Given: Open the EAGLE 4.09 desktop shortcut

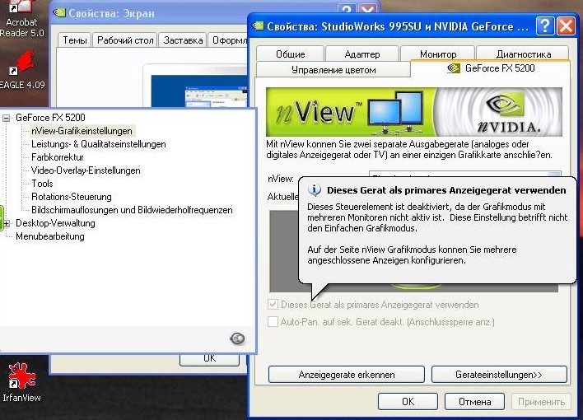Looking at the screenshot, I should 21,71.
